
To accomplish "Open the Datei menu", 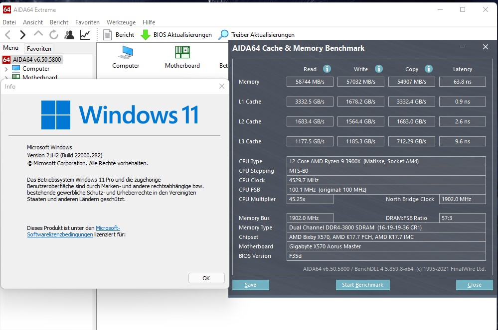I will 9,22.
